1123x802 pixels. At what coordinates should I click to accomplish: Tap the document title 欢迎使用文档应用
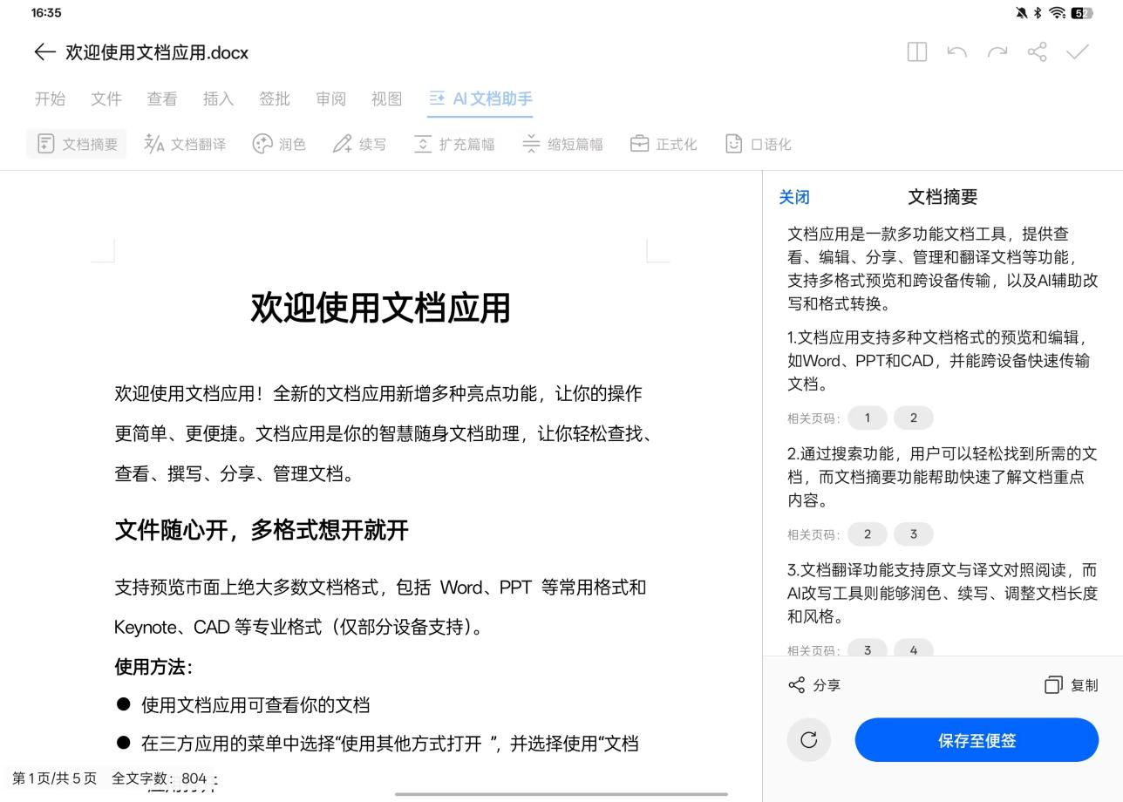click(x=380, y=308)
